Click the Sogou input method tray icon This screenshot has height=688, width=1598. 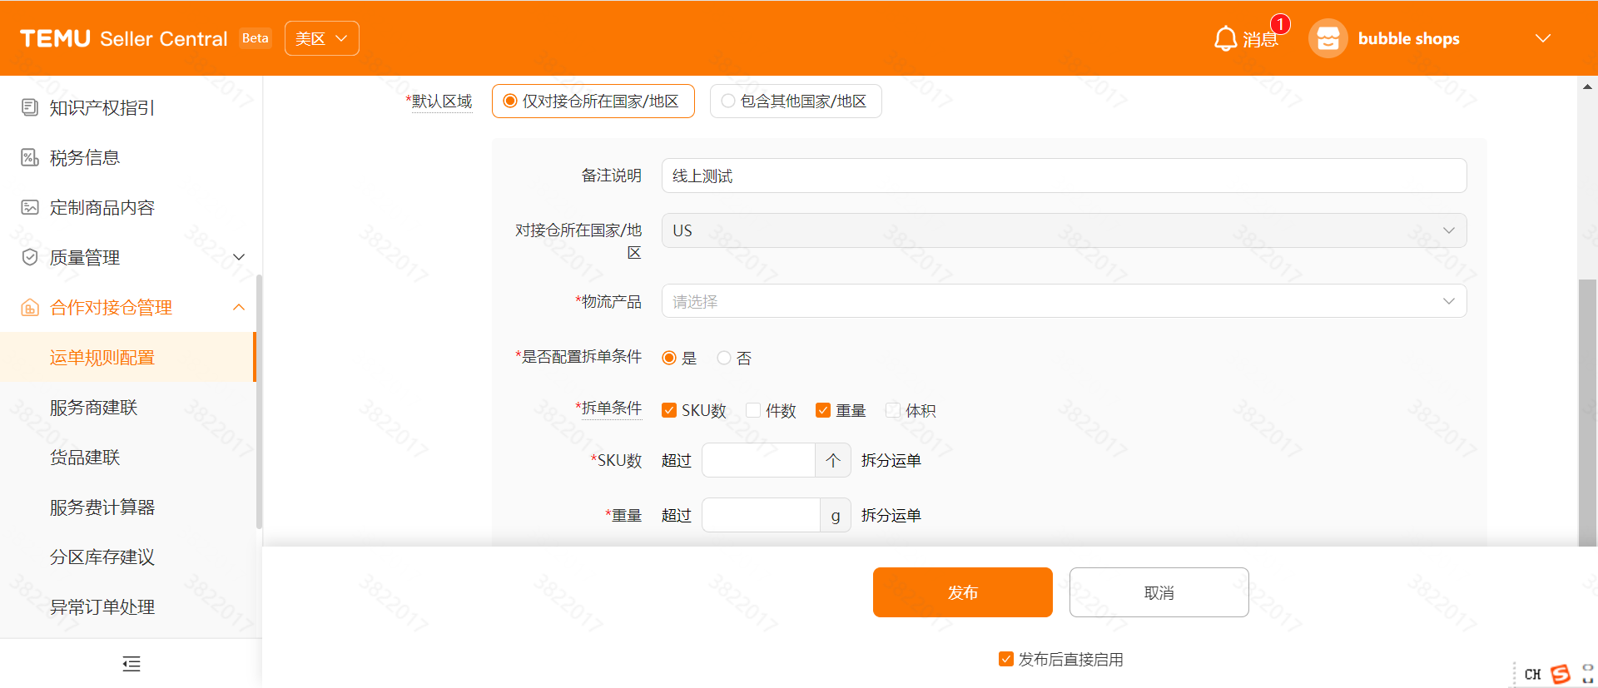click(x=1560, y=674)
